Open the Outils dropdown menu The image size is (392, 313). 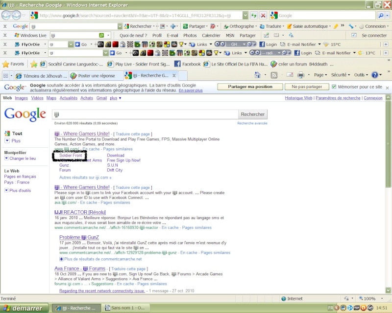coord(361,75)
